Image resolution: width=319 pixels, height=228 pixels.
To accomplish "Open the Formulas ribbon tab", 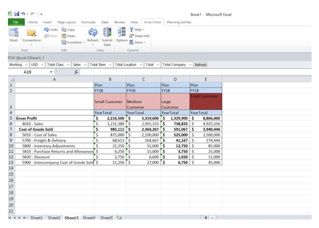I will click(88, 22).
